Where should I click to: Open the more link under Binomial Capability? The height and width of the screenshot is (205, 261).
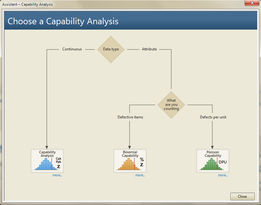pyautogui.click(x=140, y=175)
